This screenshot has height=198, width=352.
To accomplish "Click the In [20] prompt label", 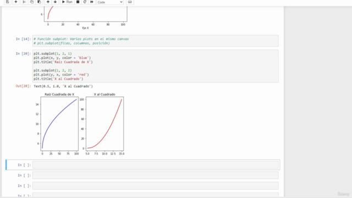I will [23, 54].
